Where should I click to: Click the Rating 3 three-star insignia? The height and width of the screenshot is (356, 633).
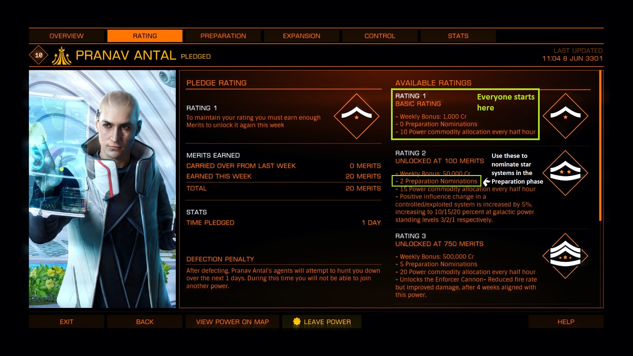(x=565, y=256)
